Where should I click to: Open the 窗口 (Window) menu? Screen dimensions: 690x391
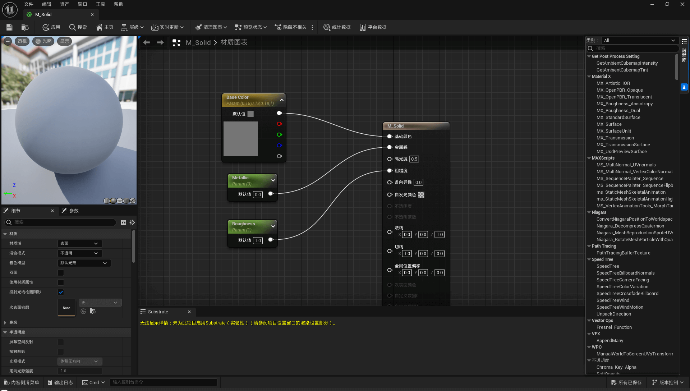[x=82, y=4]
